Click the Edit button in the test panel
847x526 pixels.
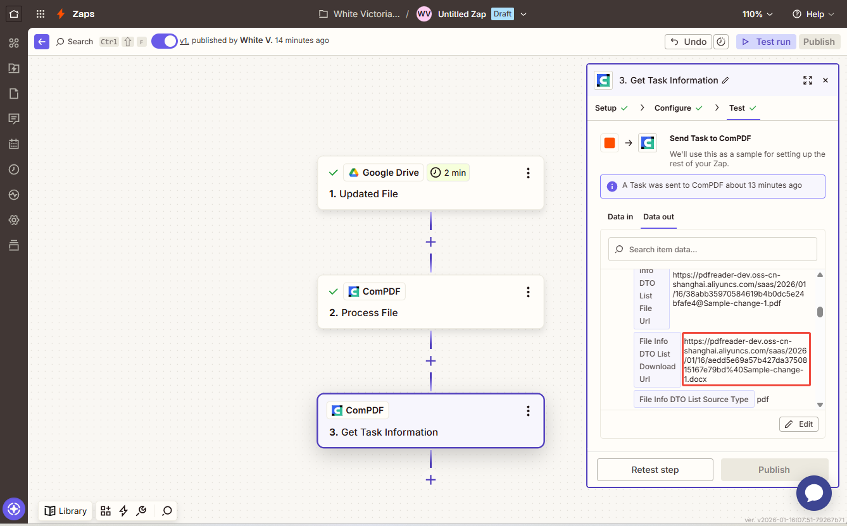798,424
